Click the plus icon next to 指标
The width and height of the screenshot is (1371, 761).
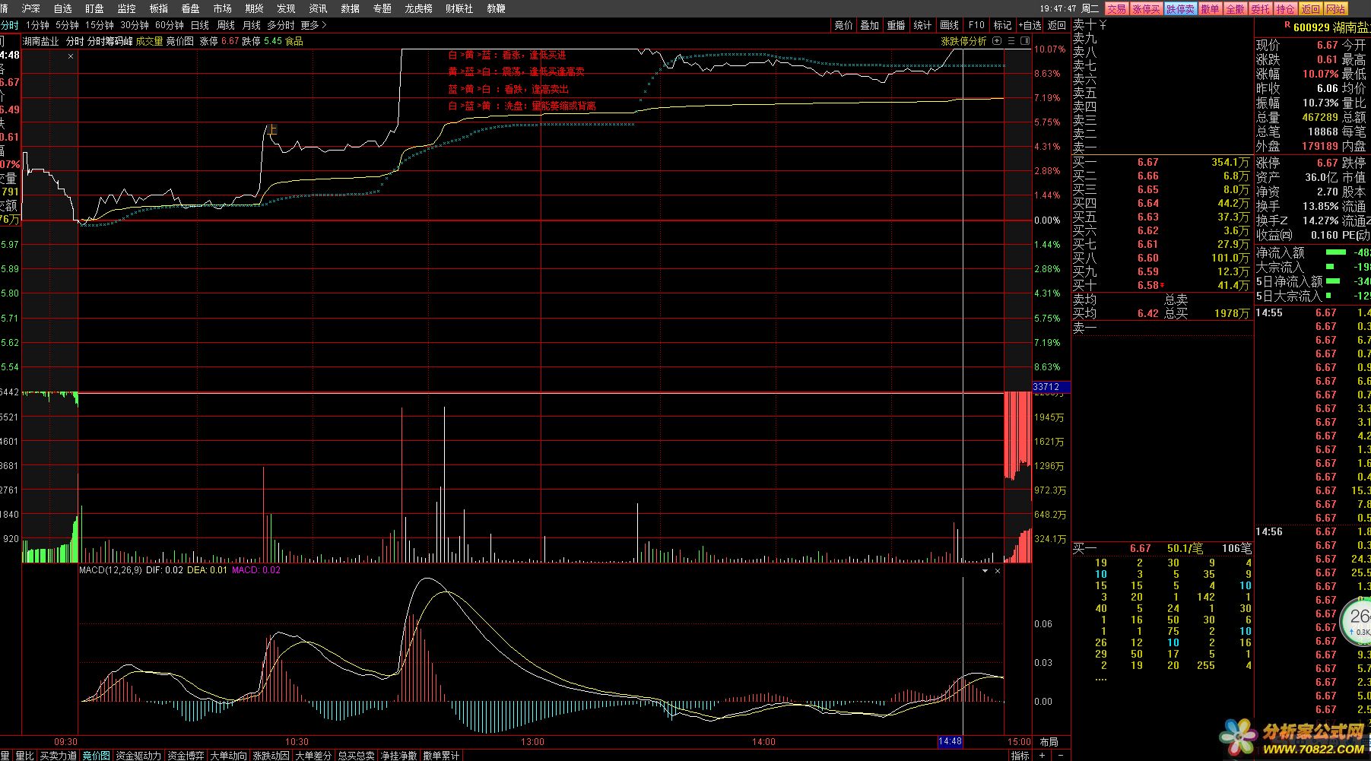[1042, 755]
